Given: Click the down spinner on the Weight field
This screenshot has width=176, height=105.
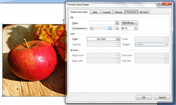Looking at the screenshot, I should coord(167,45).
